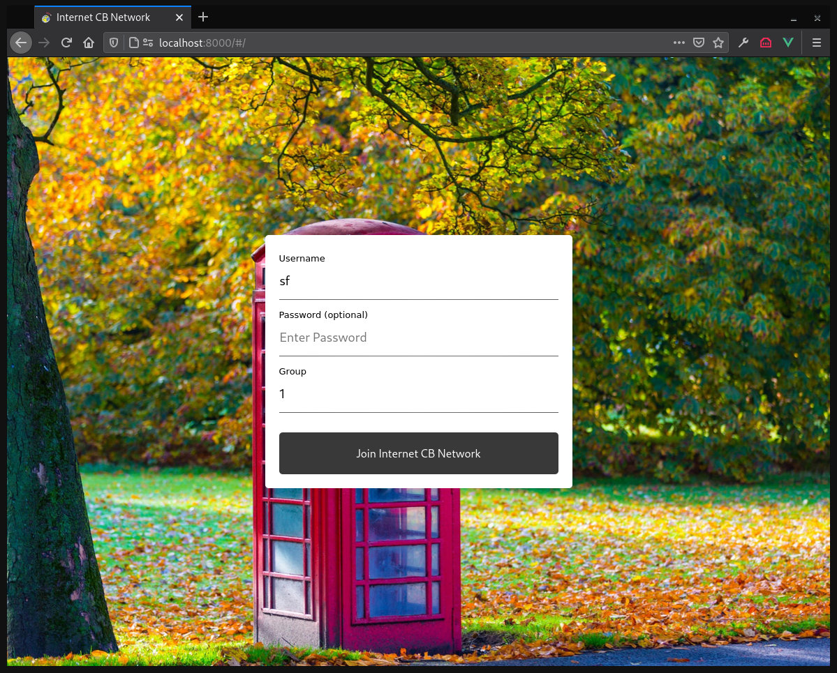Open the Firefox hamburger menu
The height and width of the screenshot is (673, 837).
point(816,43)
